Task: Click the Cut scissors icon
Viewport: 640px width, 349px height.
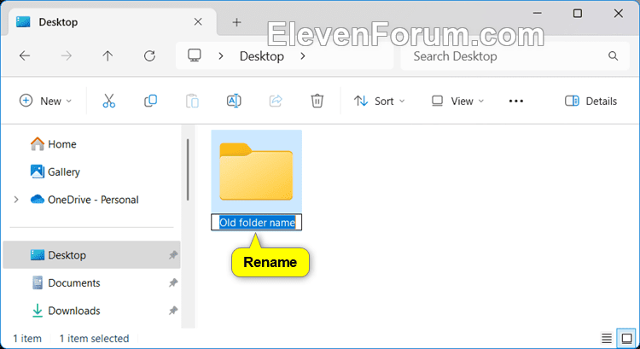Action: click(109, 101)
